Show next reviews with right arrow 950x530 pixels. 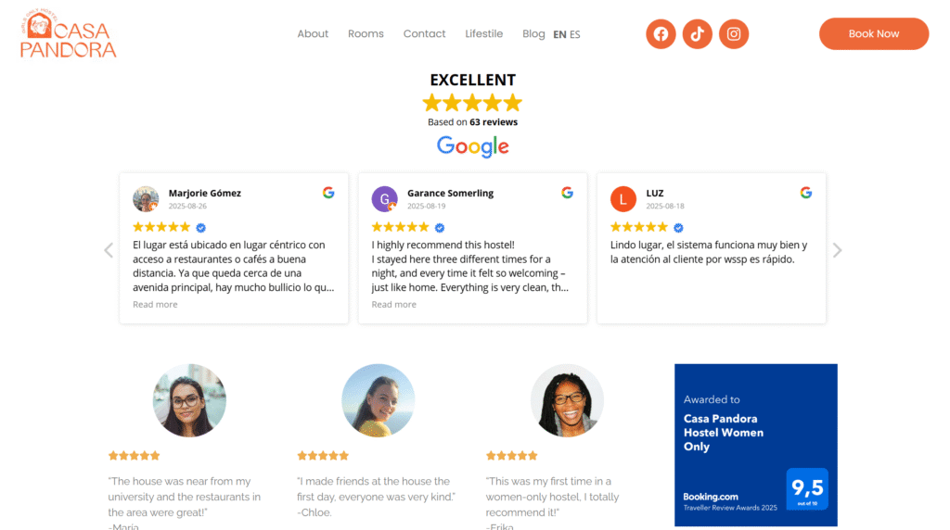838,250
